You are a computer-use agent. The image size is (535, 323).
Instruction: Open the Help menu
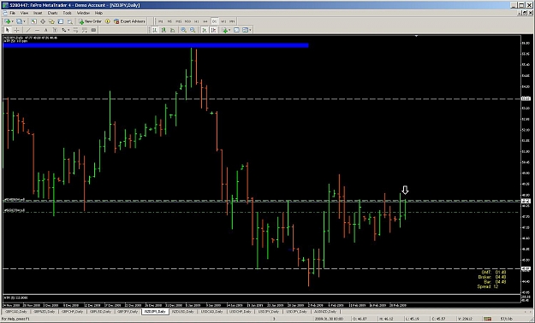click(x=98, y=13)
